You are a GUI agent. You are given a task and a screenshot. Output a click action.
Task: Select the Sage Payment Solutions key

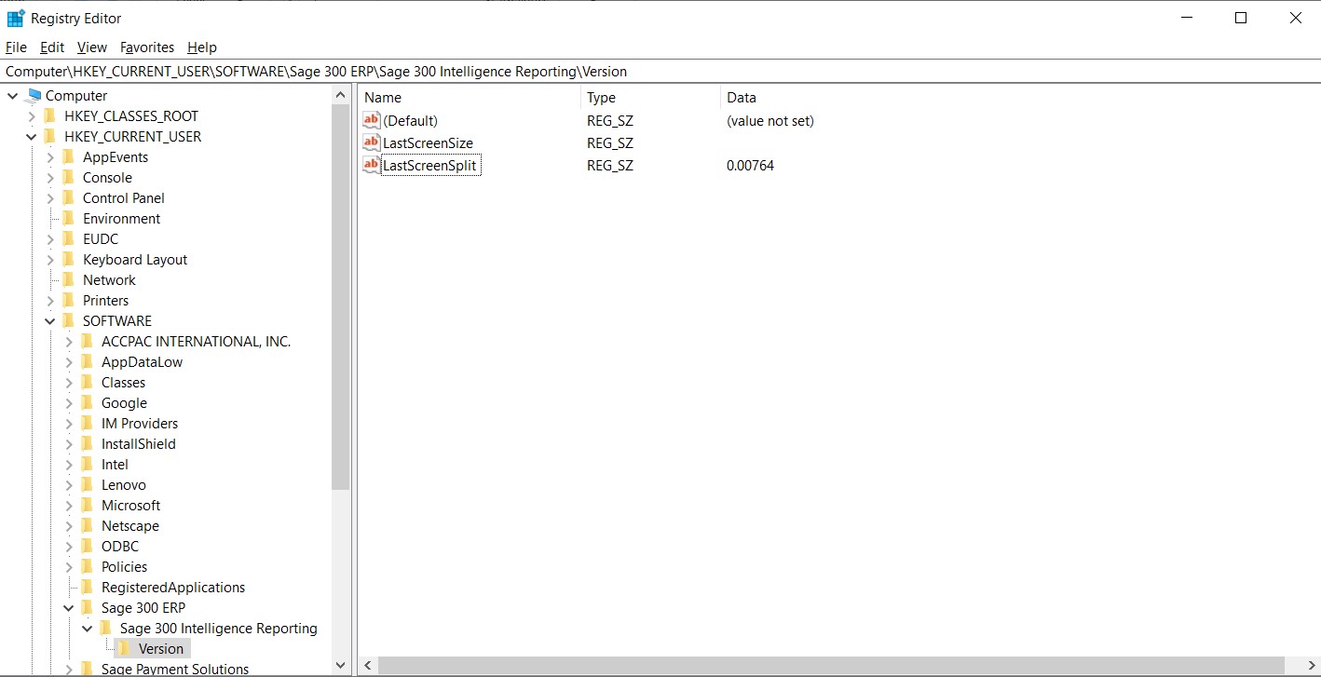coord(175,669)
